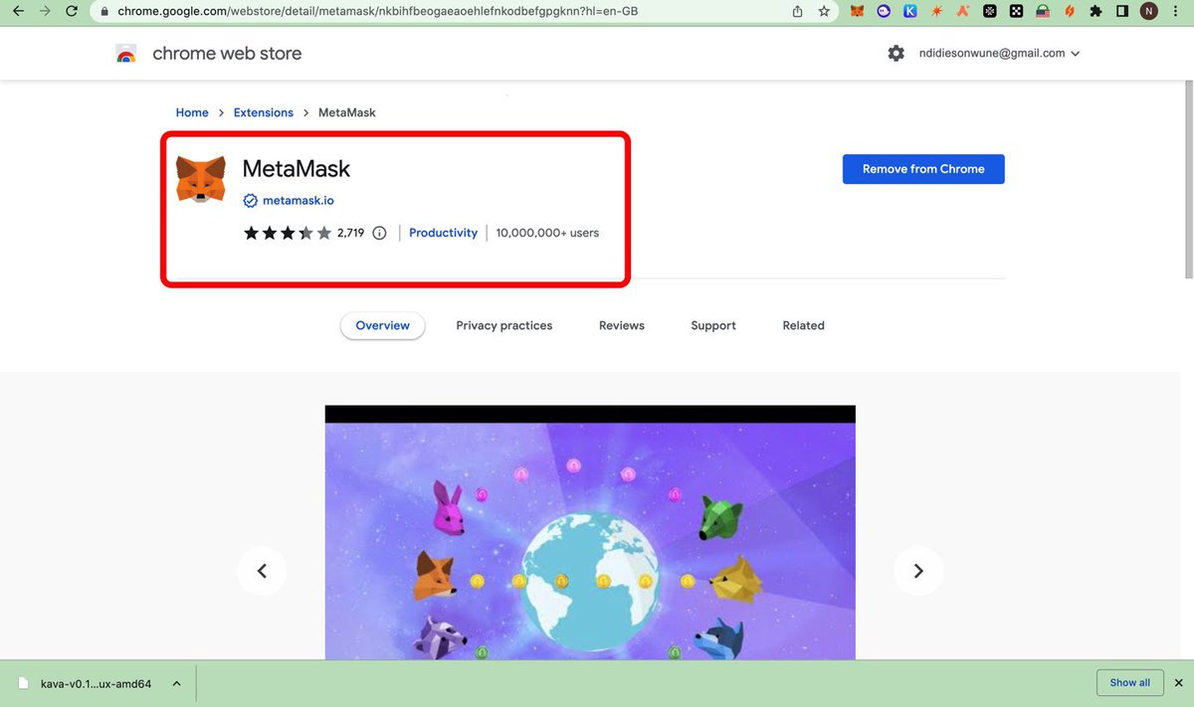Click the browser forward arrow

click(44, 12)
